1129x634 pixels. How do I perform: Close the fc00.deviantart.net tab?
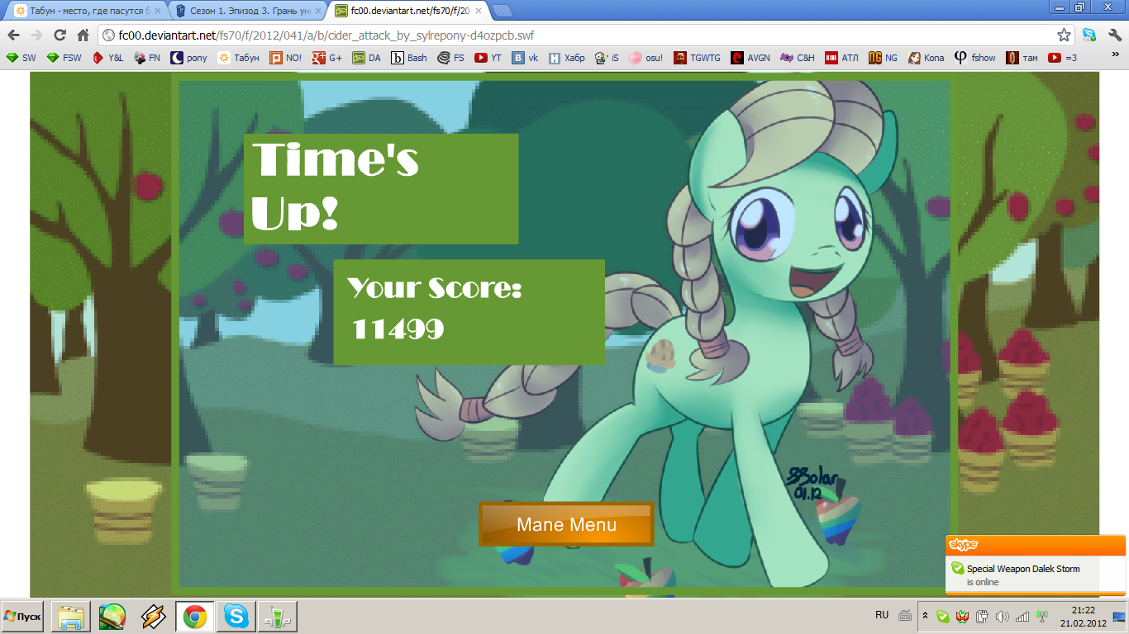pos(479,12)
